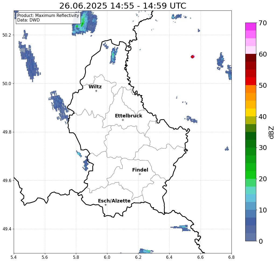Click the longitude tick label 5.4
The height and width of the screenshot is (262, 277).
coord(14,257)
